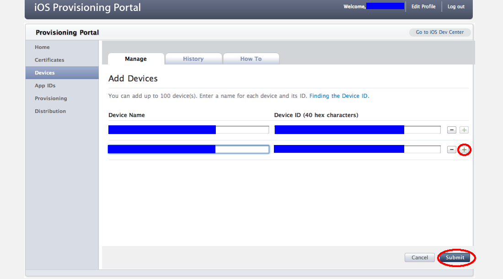Cancel adding devices

420,258
